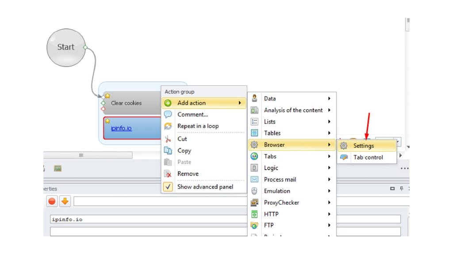Select Repeat in a loop entry
Viewport: 453px width, 254px height.
click(204, 126)
